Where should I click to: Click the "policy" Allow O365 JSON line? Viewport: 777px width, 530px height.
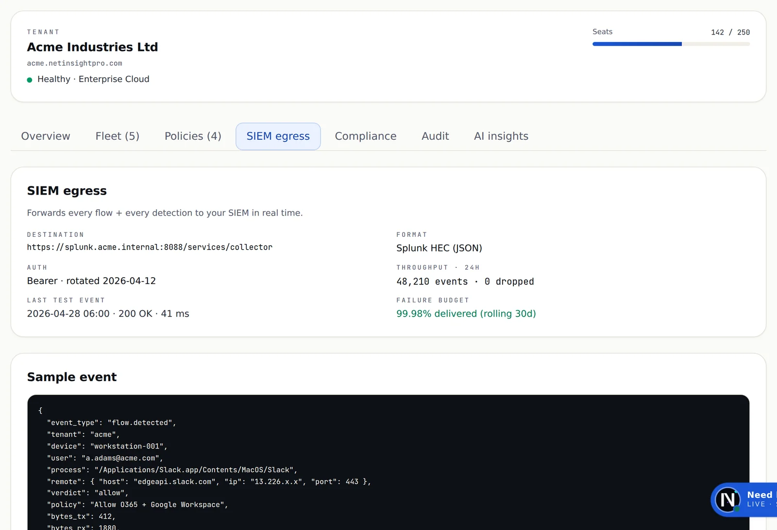point(137,505)
